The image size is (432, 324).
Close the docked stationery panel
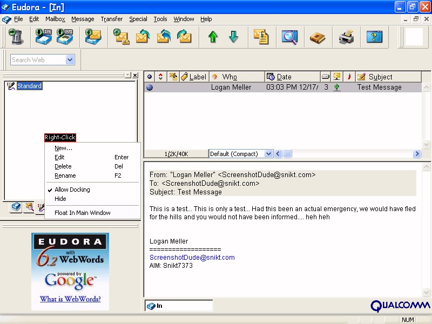coord(135,75)
